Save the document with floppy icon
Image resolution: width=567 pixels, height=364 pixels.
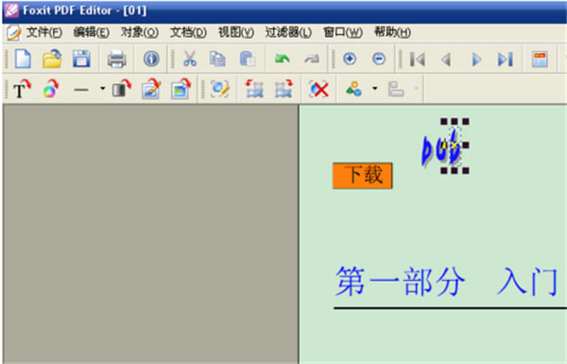81,59
